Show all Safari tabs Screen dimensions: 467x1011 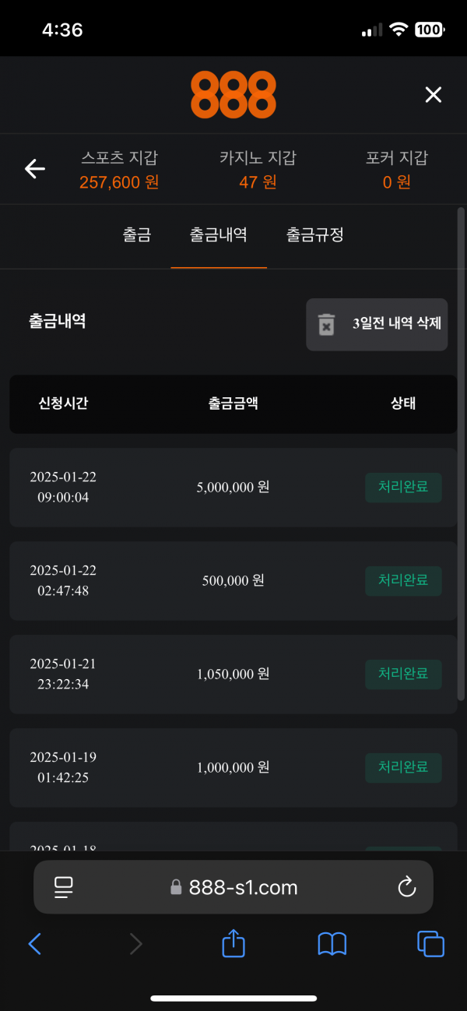430,944
